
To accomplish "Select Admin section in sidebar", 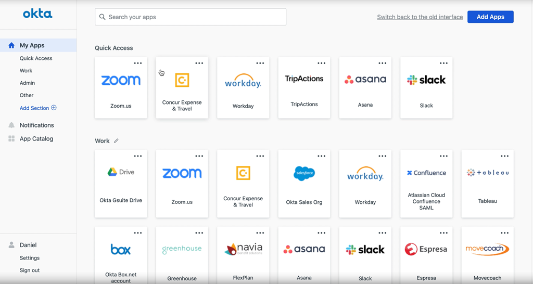I will (x=27, y=83).
